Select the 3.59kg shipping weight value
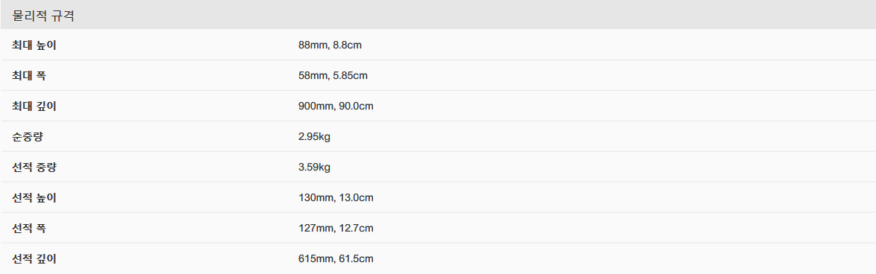The image size is (876, 274). pos(315,167)
